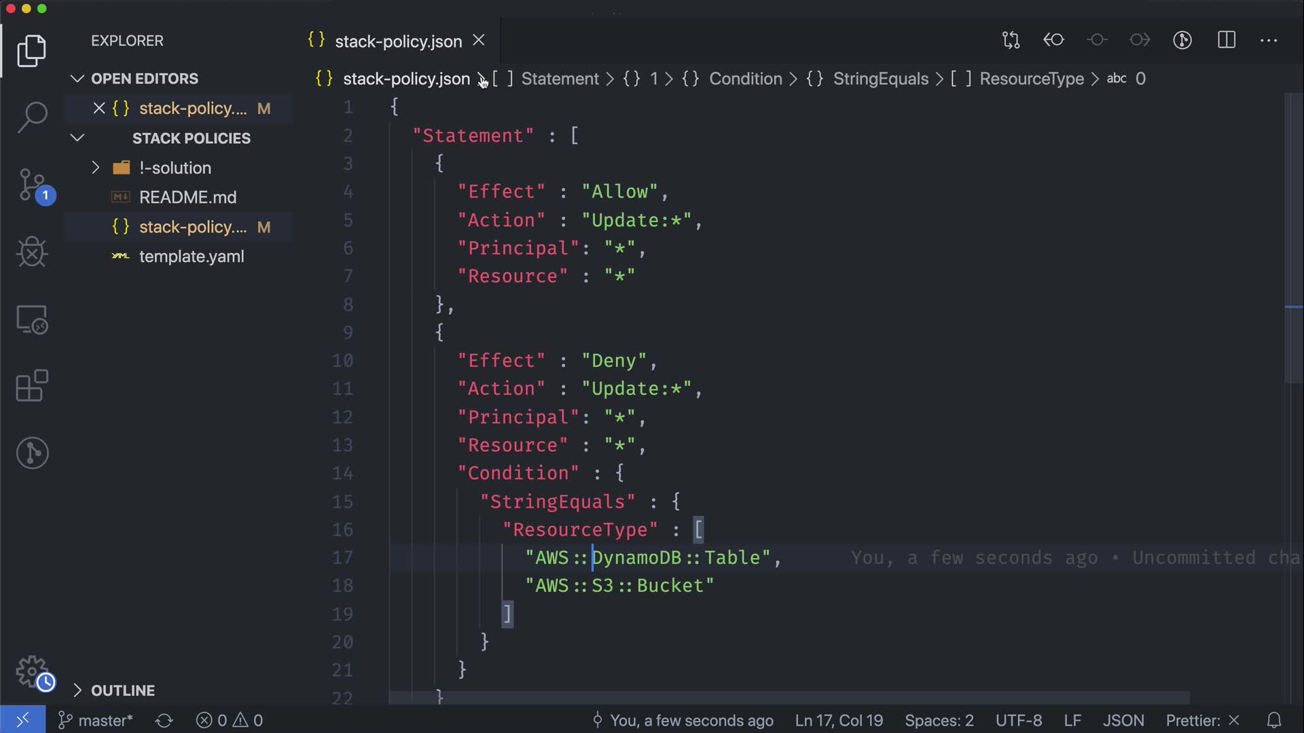Click the Split Editor Right icon
1304x733 pixels.
point(1226,40)
